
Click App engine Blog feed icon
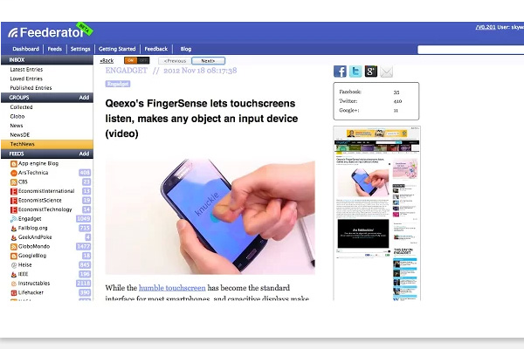[14, 164]
